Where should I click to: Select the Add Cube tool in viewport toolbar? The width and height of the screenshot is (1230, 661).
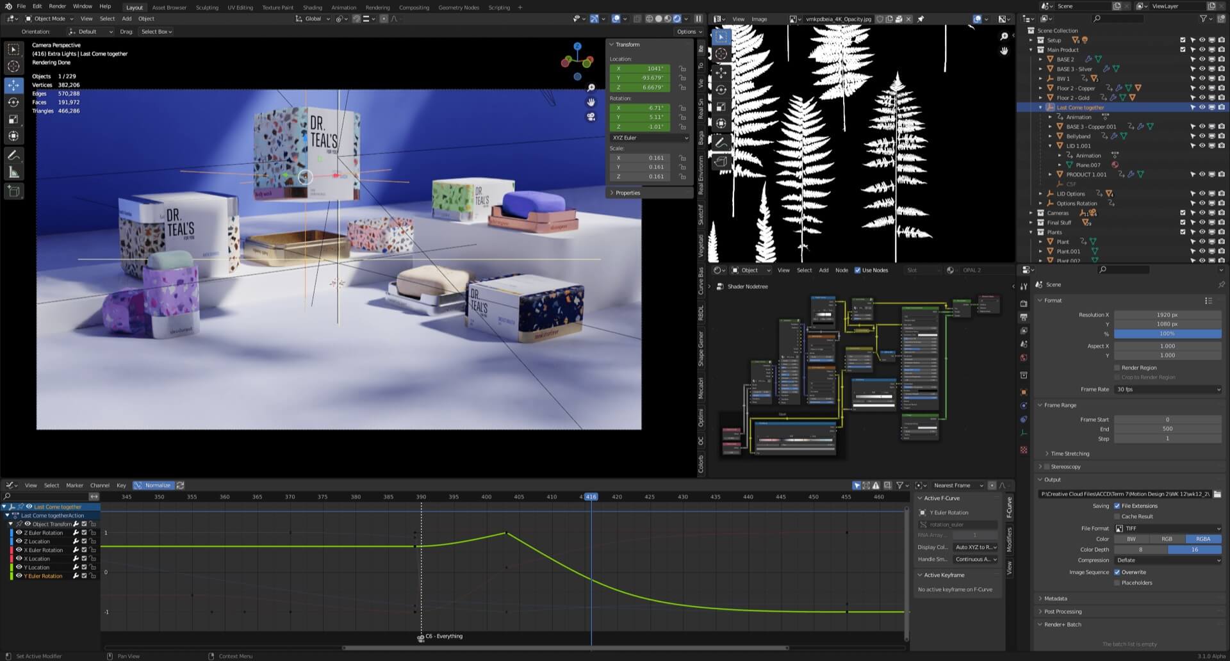(13, 191)
